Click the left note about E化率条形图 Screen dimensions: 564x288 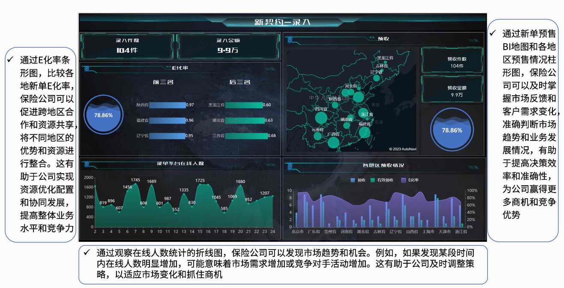(x=41, y=145)
